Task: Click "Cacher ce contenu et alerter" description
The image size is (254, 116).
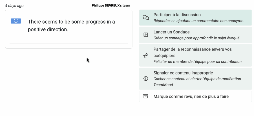Action: tap(197, 79)
